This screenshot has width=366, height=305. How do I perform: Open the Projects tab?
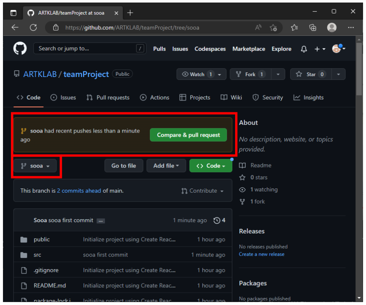[x=195, y=98]
